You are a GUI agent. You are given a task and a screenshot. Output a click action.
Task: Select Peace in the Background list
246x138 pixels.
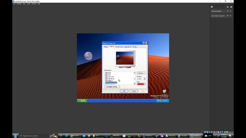(109, 73)
